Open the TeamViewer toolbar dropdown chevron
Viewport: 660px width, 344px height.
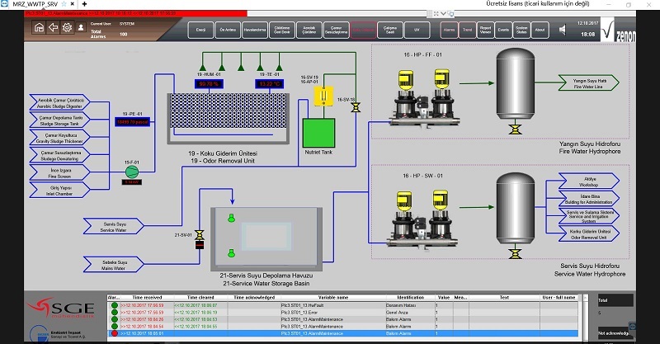(x=443, y=14)
